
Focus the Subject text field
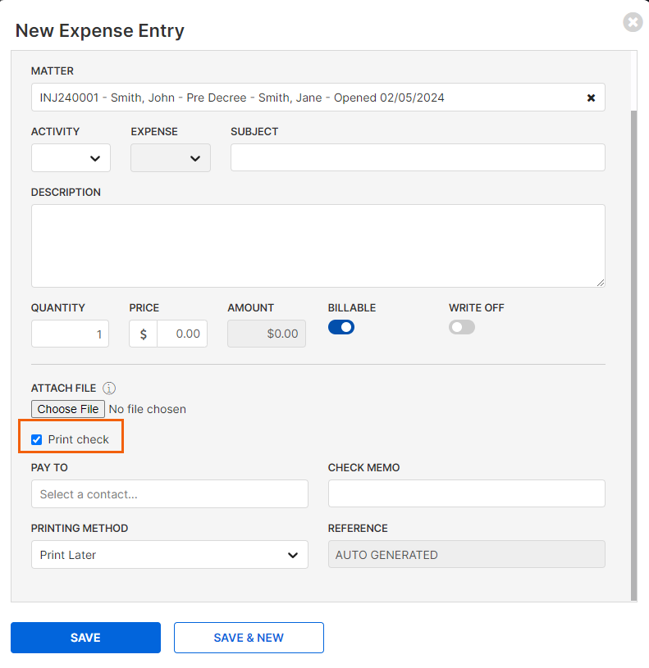click(418, 157)
